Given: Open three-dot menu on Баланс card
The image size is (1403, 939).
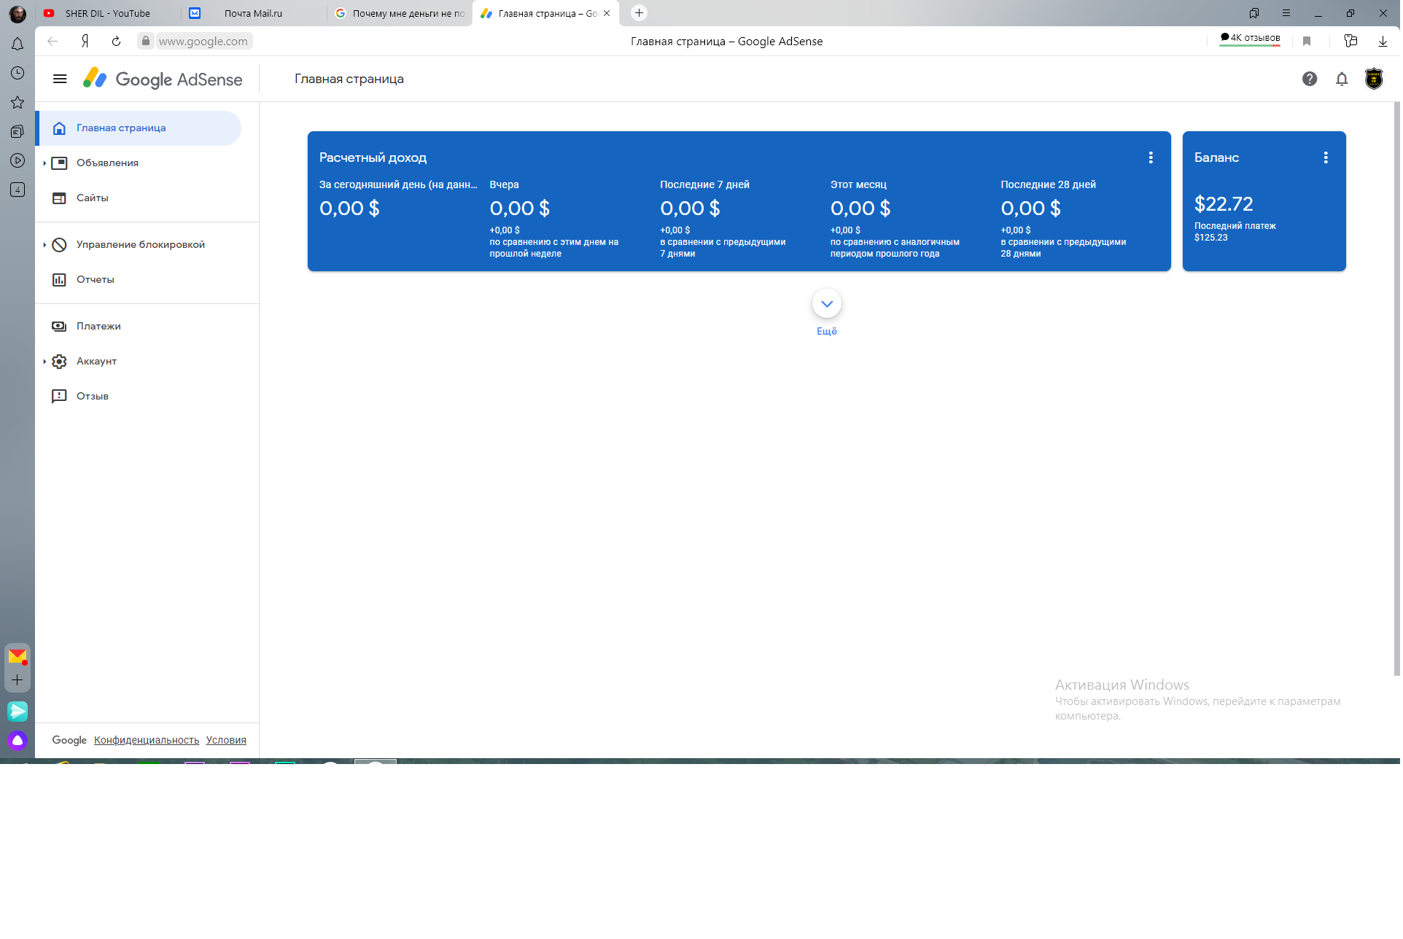Looking at the screenshot, I should pyautogui.click(x=1326, y=157).
